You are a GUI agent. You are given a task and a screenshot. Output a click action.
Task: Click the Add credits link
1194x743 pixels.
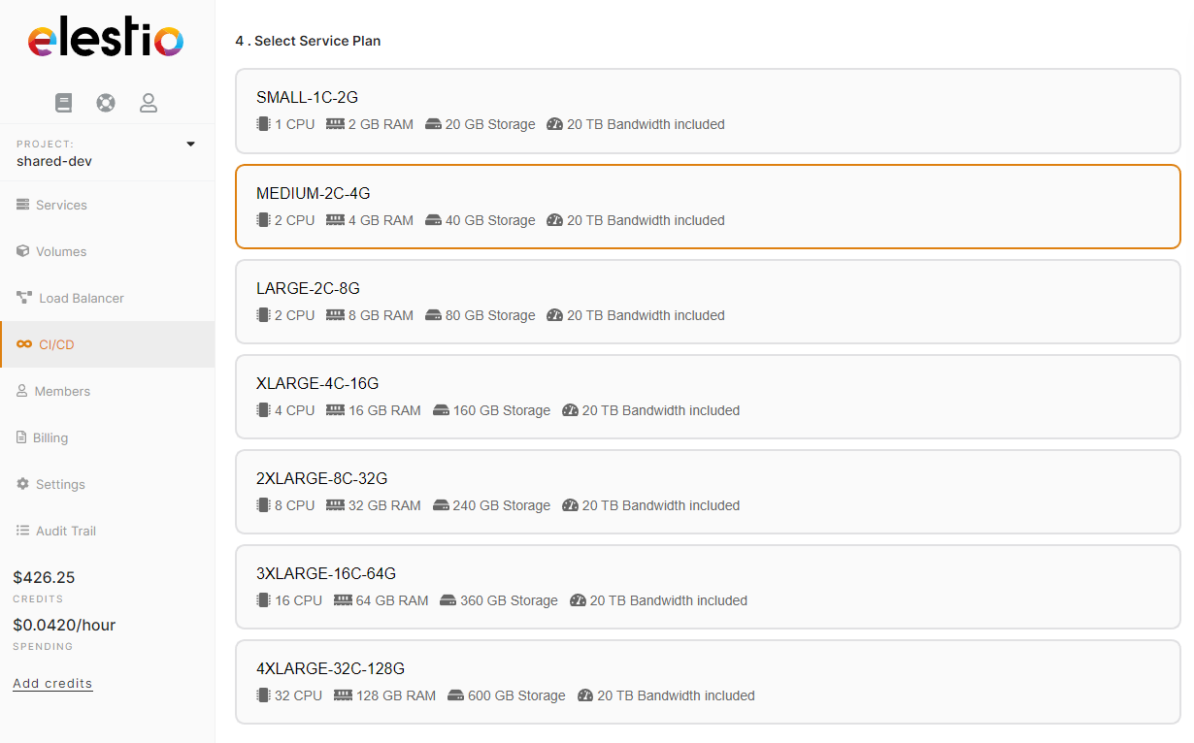(x=52, y=684)
